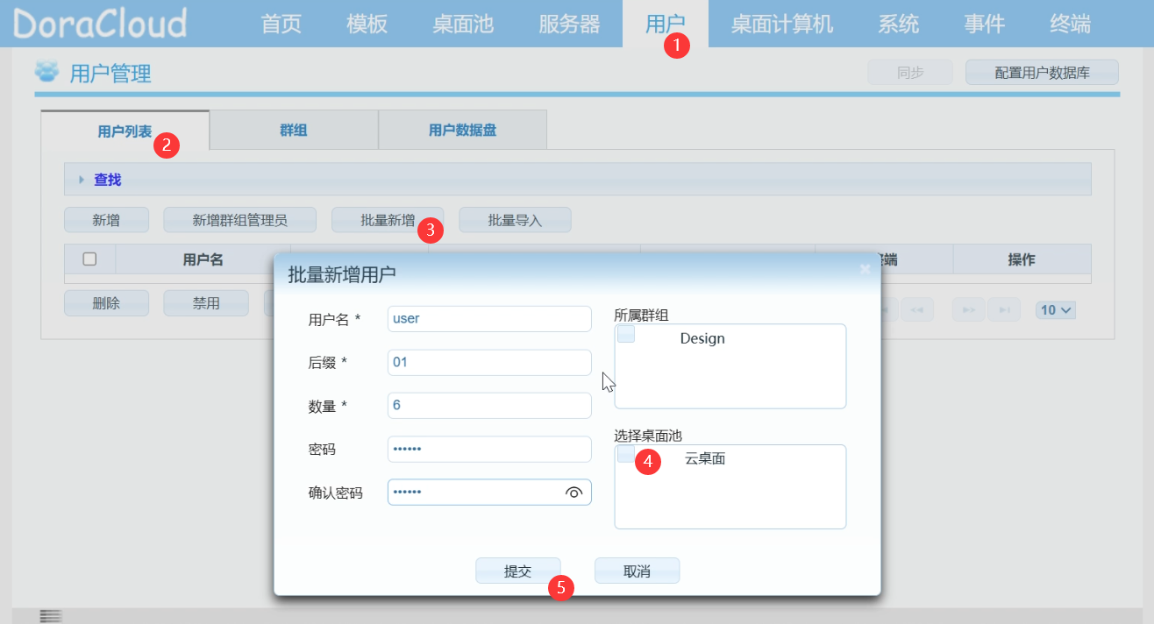Go to the next page arrow

969,310
